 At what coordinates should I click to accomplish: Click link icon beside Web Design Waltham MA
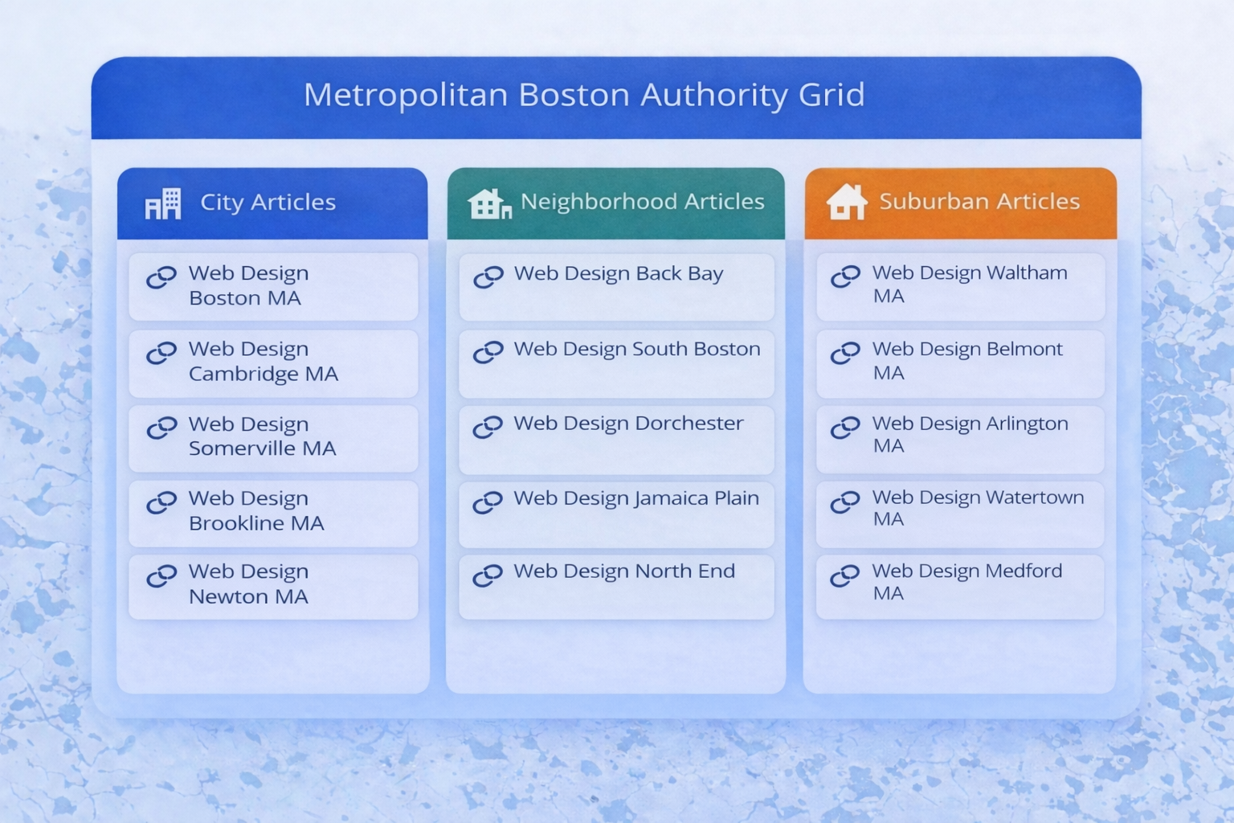click(x=845, y=276)
